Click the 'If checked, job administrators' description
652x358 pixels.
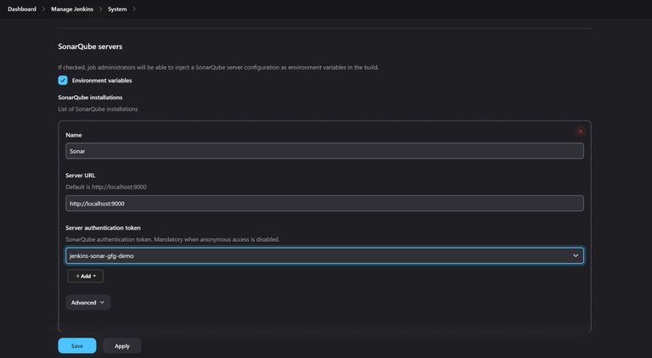(x=218, y=67)
